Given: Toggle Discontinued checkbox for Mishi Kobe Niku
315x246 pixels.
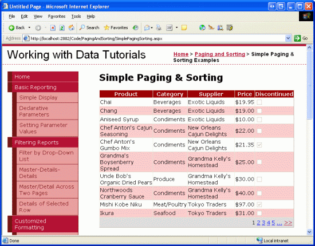Looking at the screenshot, I should (x=259, y=204).
